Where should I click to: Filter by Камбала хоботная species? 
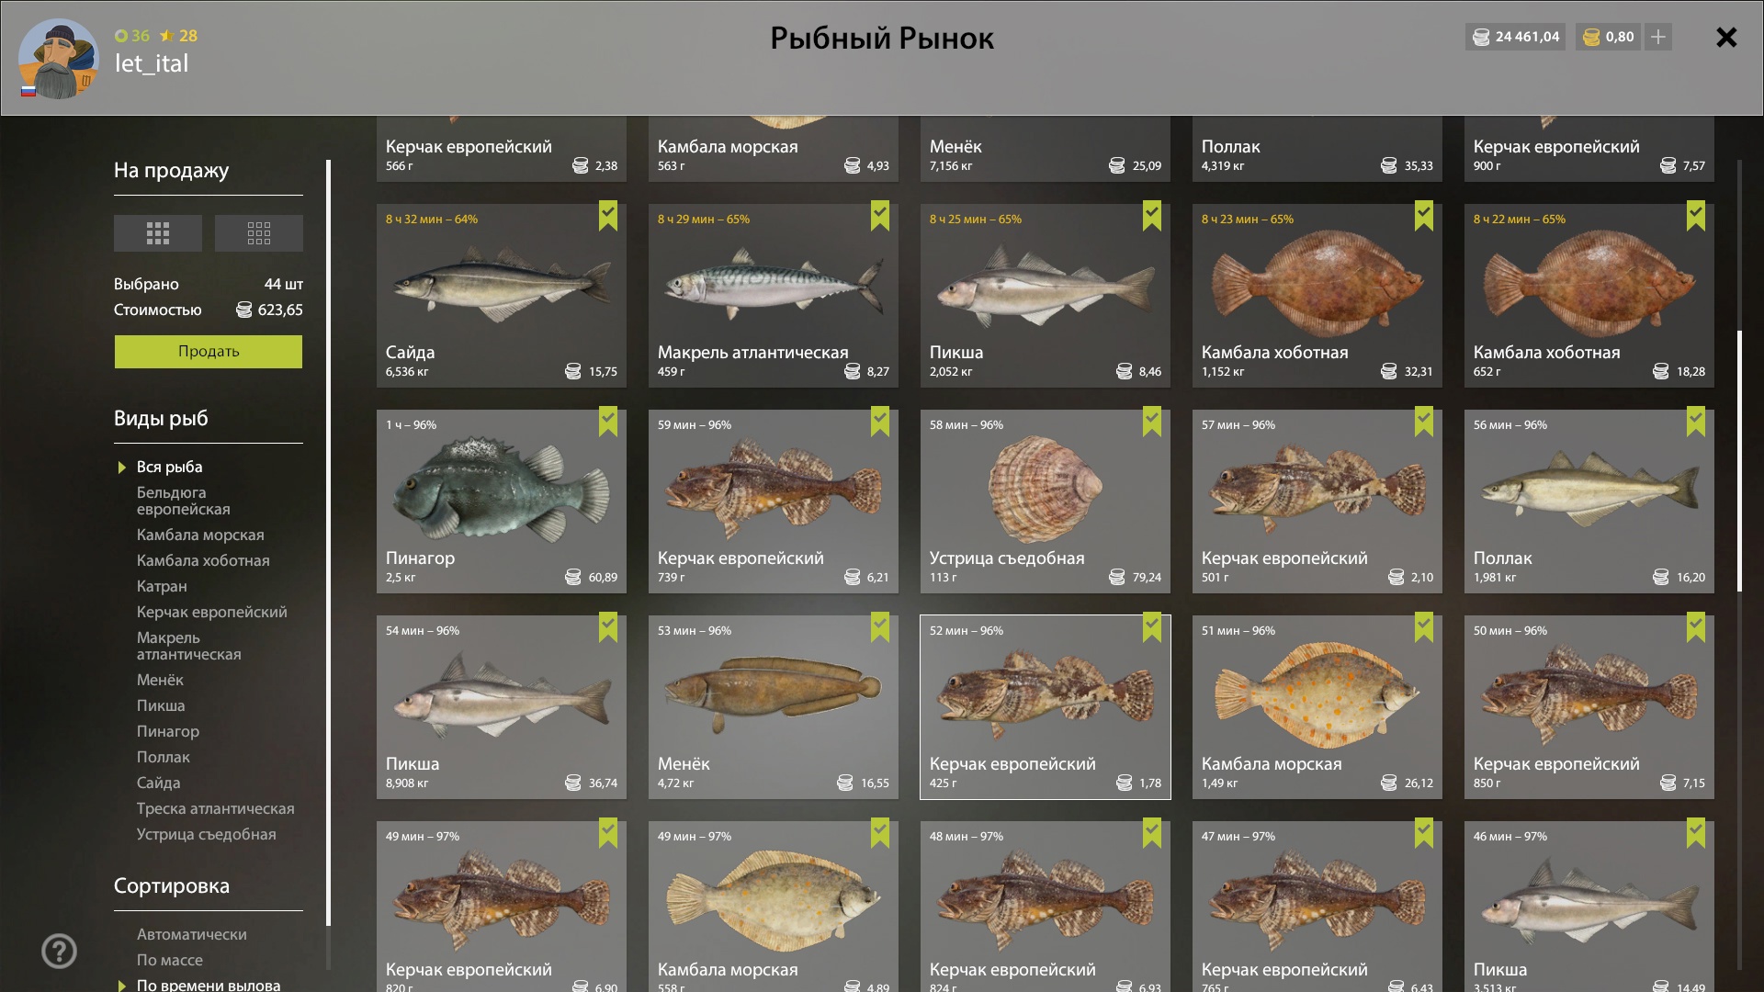pos(203,560)
